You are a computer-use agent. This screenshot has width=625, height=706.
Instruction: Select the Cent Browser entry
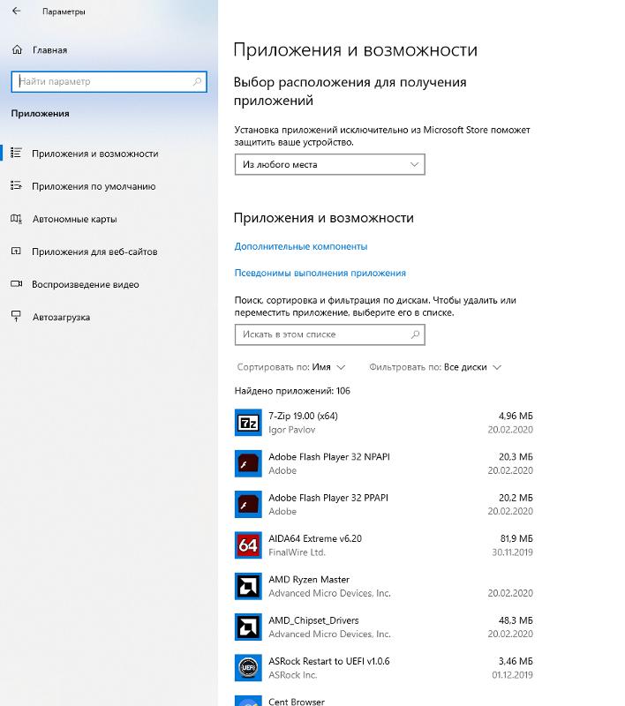(x=384, y=701)
